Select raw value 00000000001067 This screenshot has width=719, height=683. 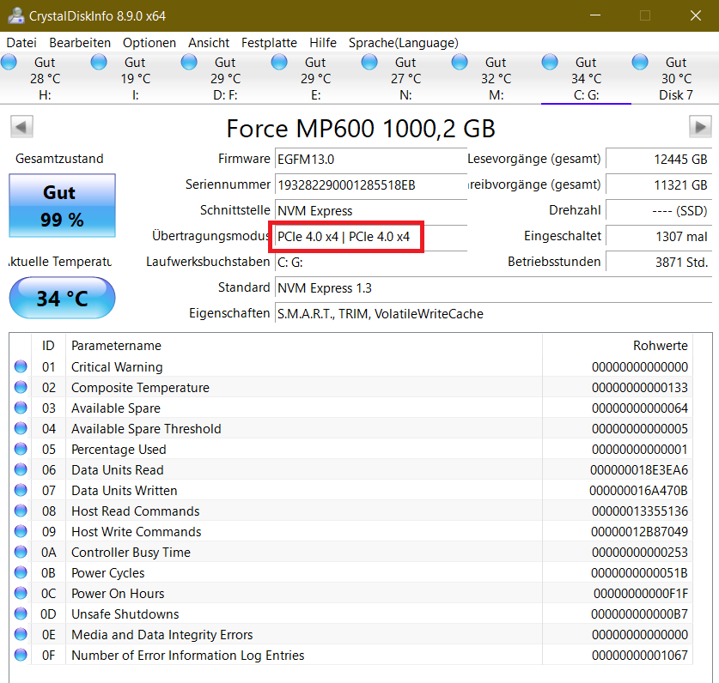click(x=640, y=656)
